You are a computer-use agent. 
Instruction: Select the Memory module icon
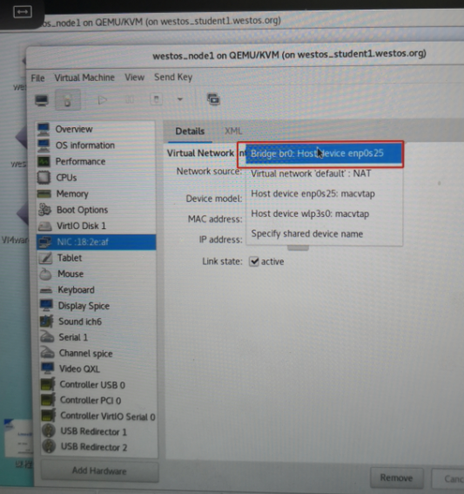click(x=44, y=193)
